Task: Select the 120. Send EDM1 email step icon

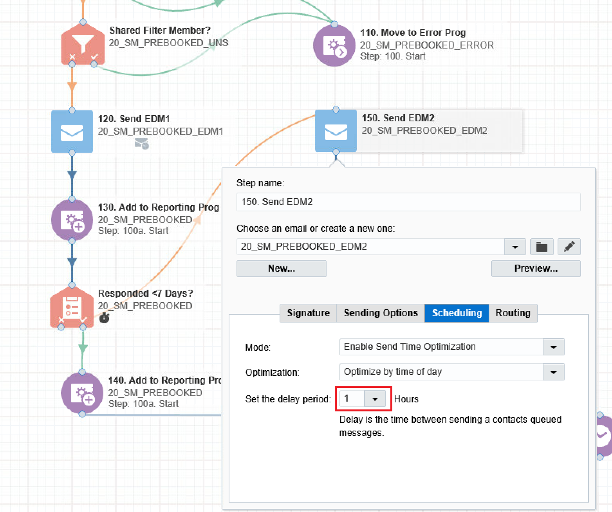Action: 72,132
